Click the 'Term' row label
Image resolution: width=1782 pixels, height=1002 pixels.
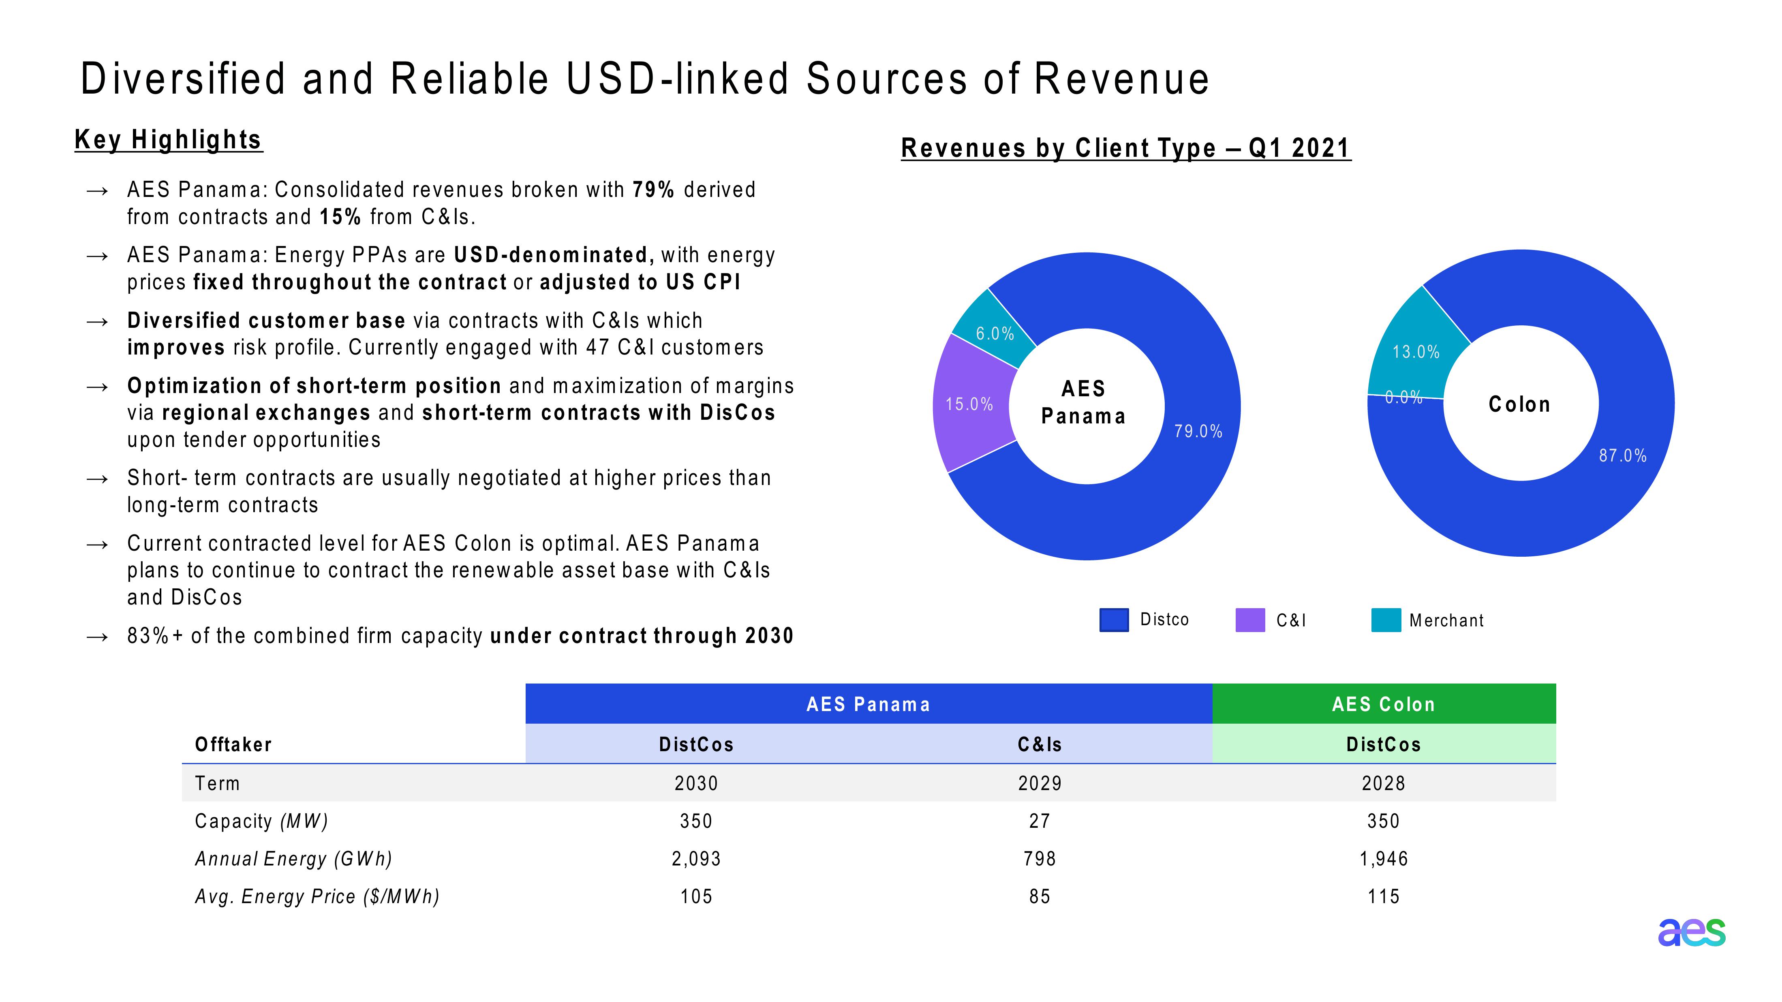click(x=217, y=784)
